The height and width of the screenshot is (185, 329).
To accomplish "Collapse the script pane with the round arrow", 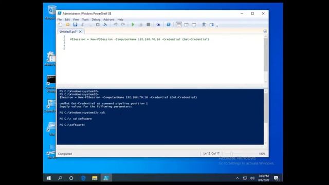I will click(265, 31).
